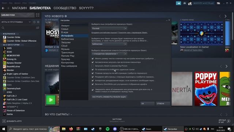This screenshot has width=234, height=132.
Task: Open Poppy Playtime game thumbnail
Action: click(206, 89)
